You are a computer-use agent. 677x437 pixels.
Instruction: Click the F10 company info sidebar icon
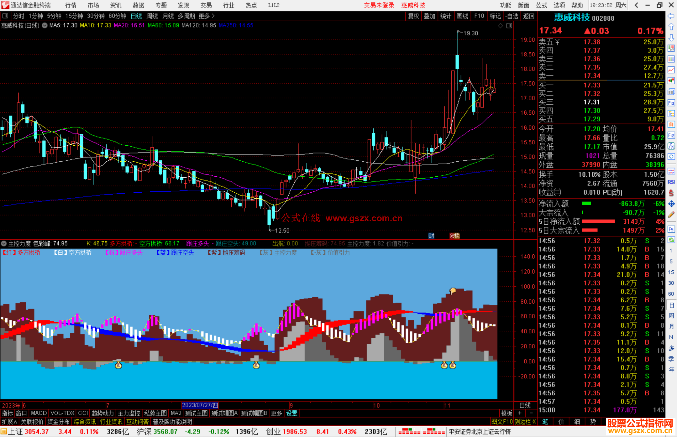click(x=671, y=103)
